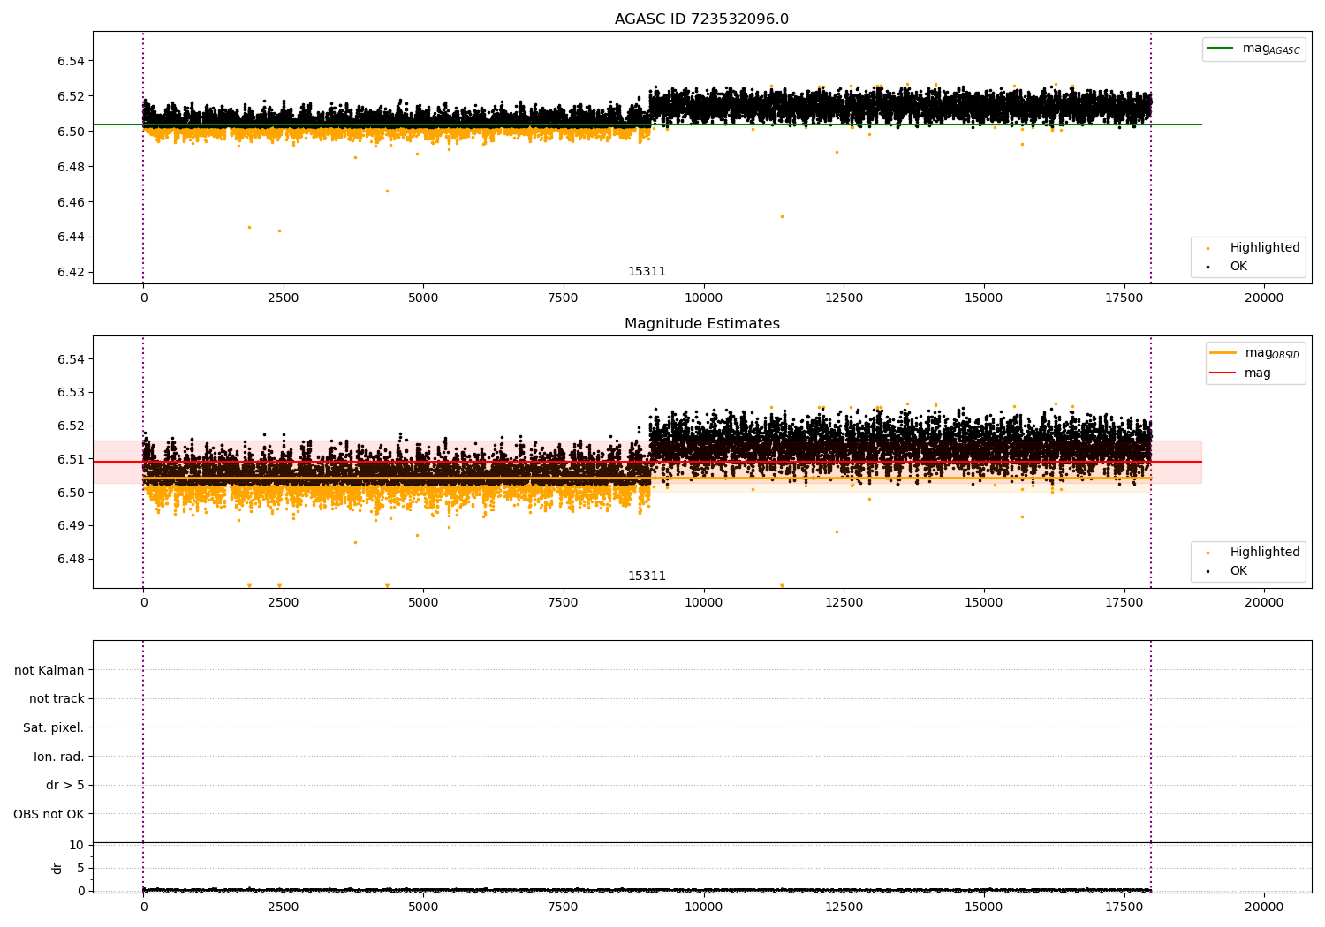
Task: Click '5000' x-tick under the bottom plot
Action: coord(423,907)
